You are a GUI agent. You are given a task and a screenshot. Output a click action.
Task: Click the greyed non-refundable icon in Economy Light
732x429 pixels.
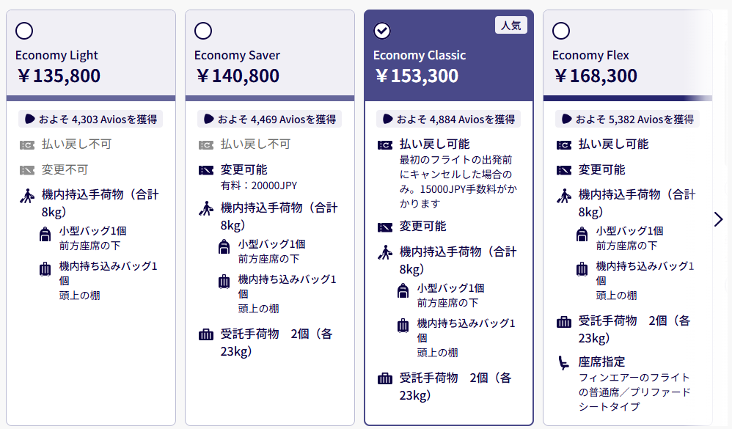[x=27, y=145]
